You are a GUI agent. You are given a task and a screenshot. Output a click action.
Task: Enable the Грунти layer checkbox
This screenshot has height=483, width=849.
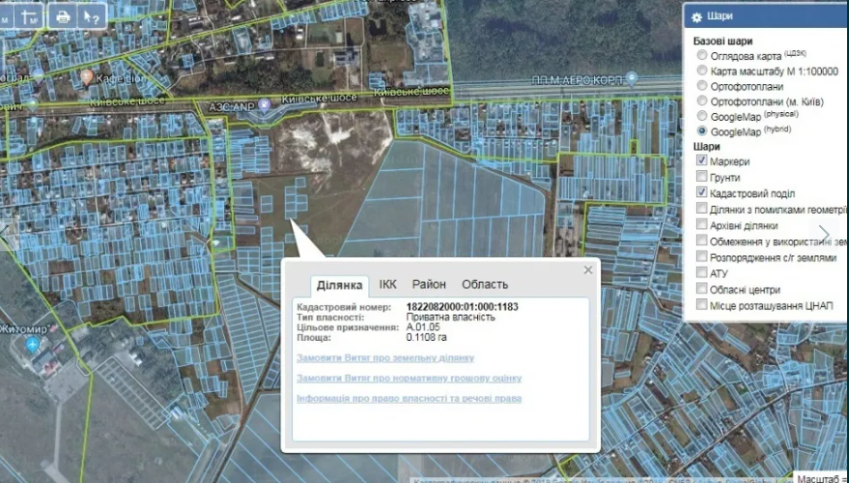point(702,177)
